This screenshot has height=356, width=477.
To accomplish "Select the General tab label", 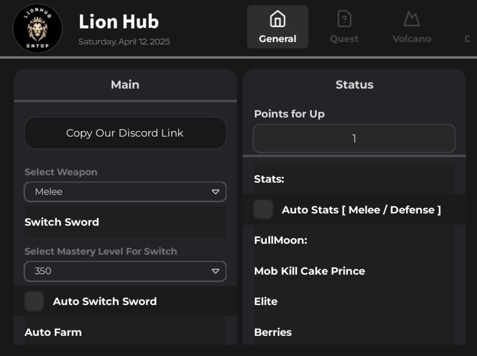I will click(x=277, y=39).
